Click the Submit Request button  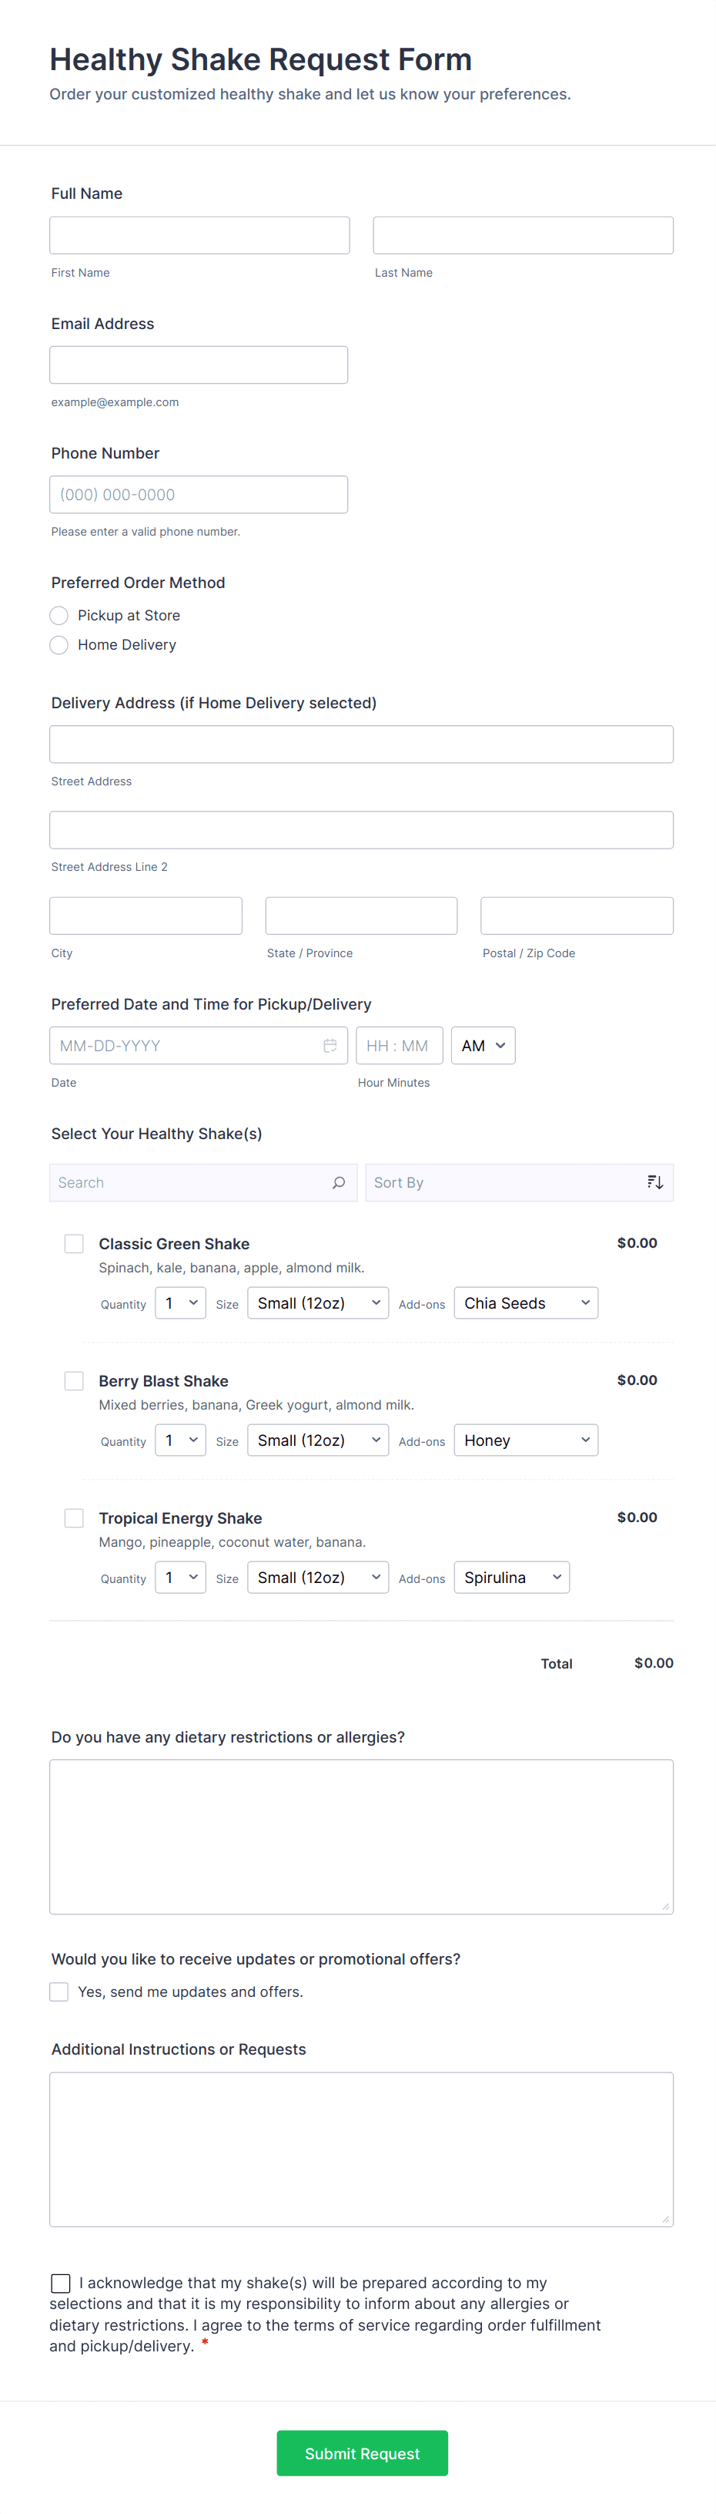click(362, 2452)
